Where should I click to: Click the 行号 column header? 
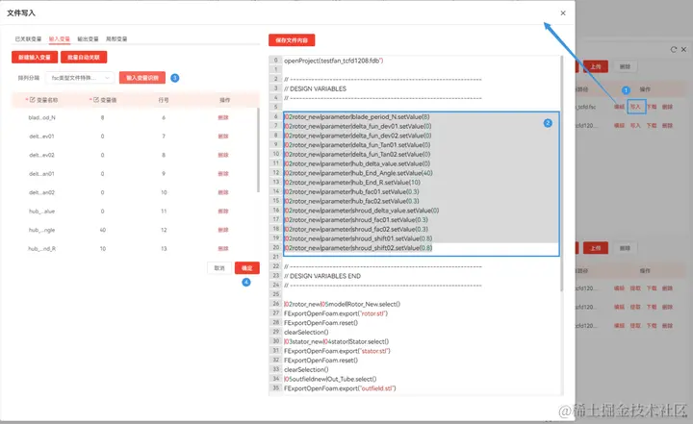pyautogui.click(x=164, y=100)
